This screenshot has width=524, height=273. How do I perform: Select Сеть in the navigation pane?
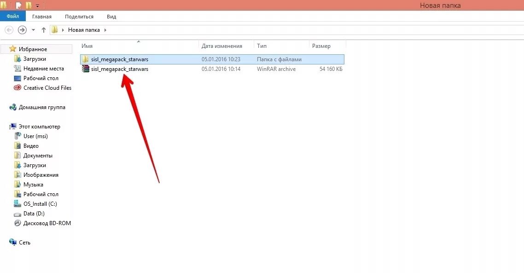(x=24, y=243)
